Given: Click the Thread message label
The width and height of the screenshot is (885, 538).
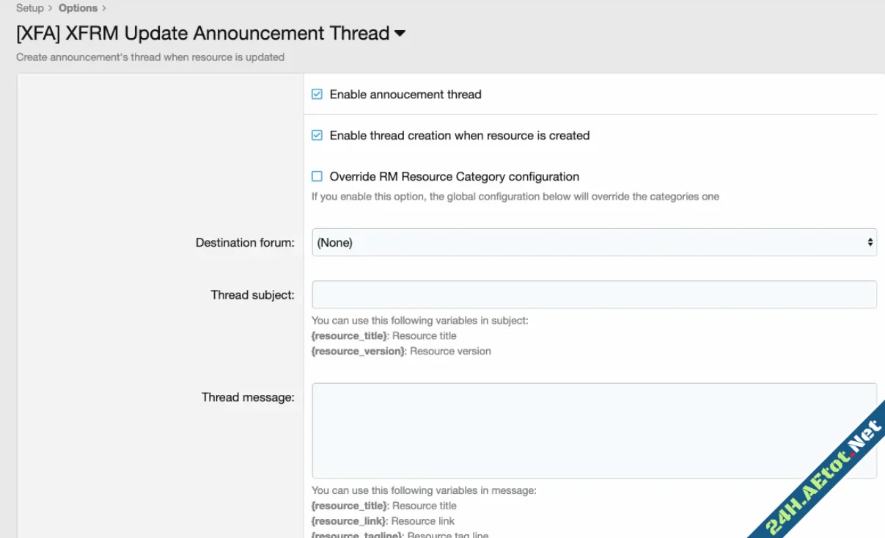Looking at the screenshot, I should click(248, 397).
